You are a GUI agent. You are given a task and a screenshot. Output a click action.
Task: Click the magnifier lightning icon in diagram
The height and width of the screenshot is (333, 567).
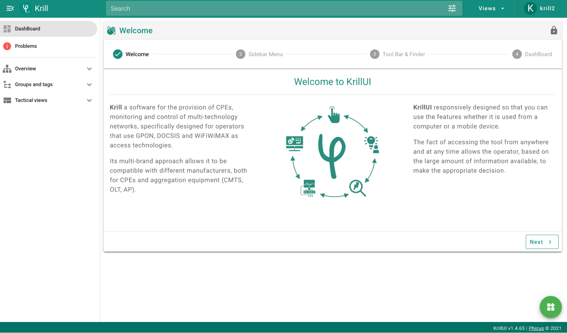tap(357, 188)
